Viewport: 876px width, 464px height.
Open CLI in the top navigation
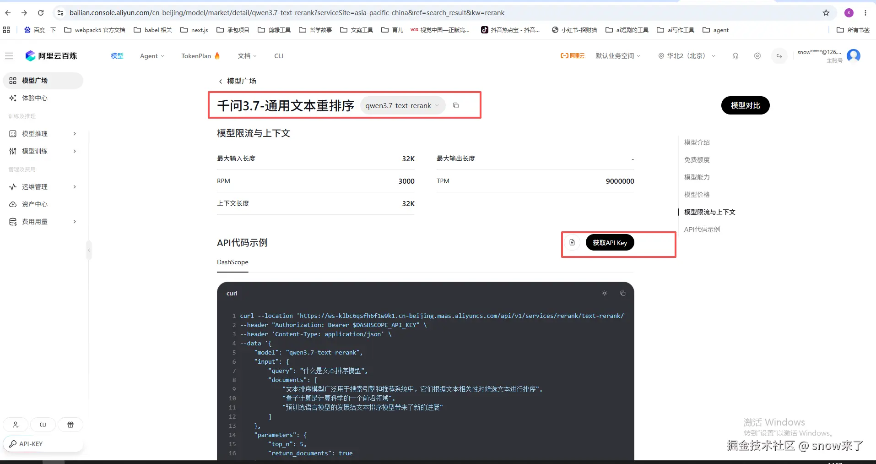pyautogui.click(x=279, y=56)
